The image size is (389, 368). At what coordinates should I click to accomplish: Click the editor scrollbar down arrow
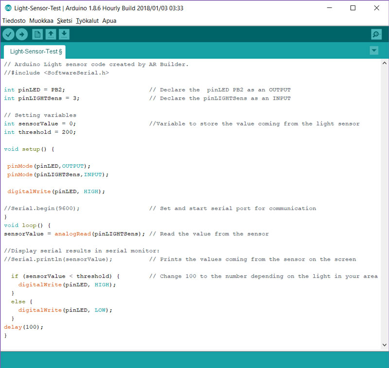coord(384,345)
